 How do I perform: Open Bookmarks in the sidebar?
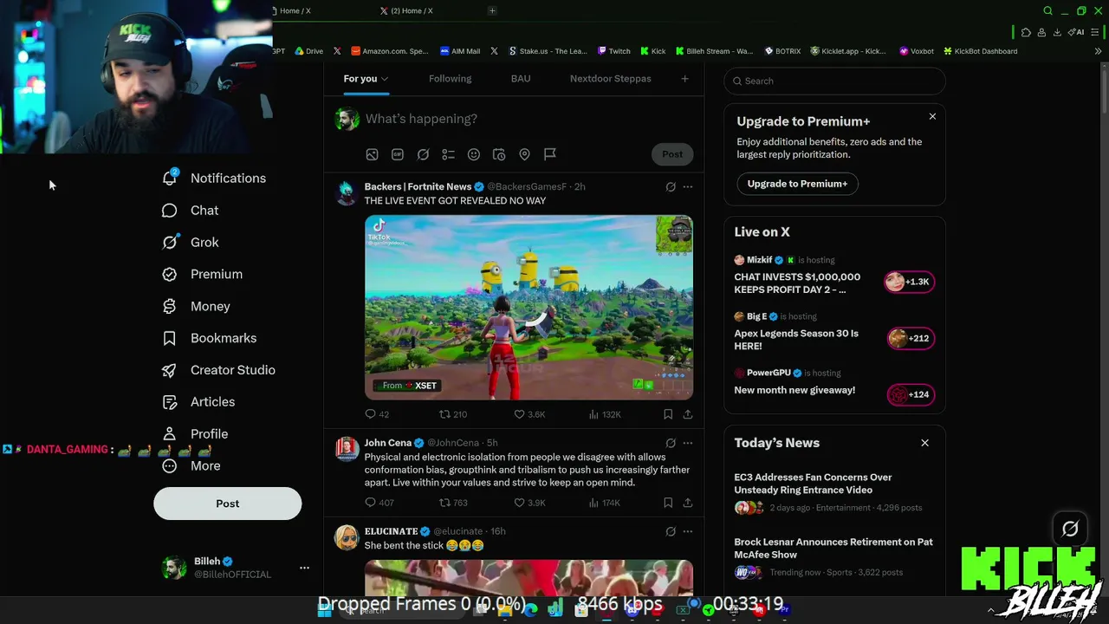coord(210,338)
